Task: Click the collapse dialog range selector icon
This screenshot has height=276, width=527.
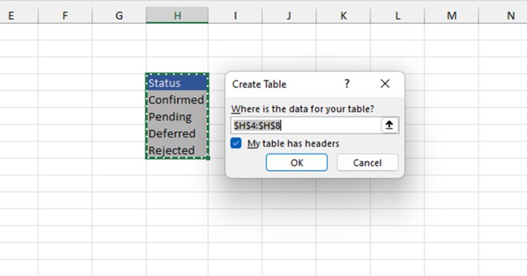Action: (389, 125)
